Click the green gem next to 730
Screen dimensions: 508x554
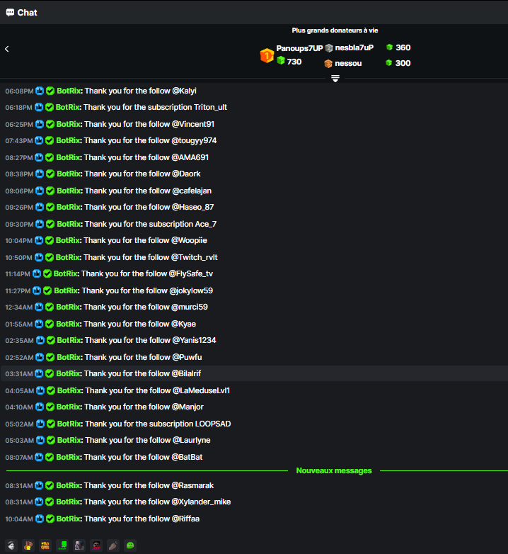point(281,61)
